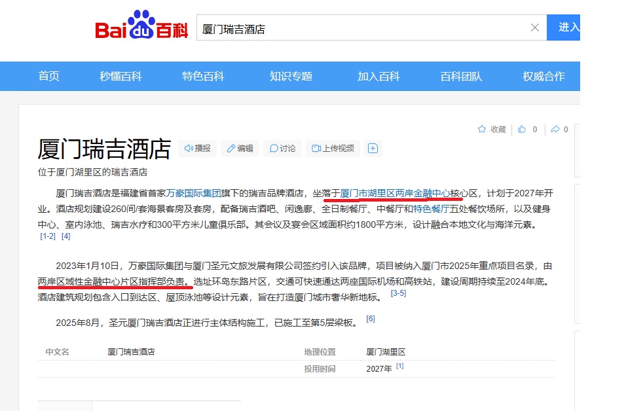Click the 中文名 label in the info table

(57, 352)
